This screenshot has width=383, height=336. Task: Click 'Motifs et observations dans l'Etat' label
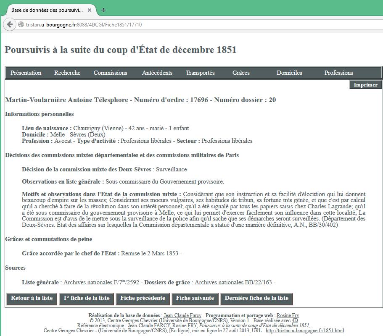[101, 194]
